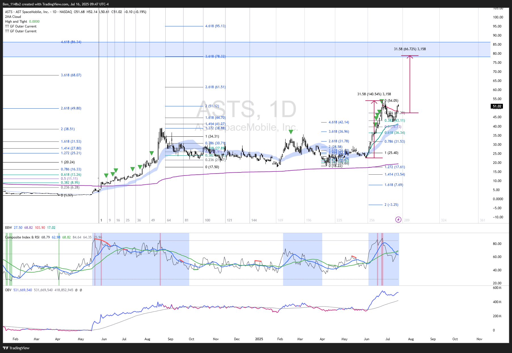Click the cycle line number 100

click(x=207, y=220)
